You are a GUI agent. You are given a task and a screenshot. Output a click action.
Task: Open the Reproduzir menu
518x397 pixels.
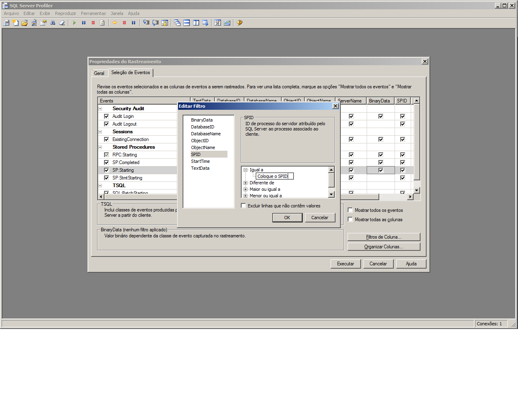point(66,13)
